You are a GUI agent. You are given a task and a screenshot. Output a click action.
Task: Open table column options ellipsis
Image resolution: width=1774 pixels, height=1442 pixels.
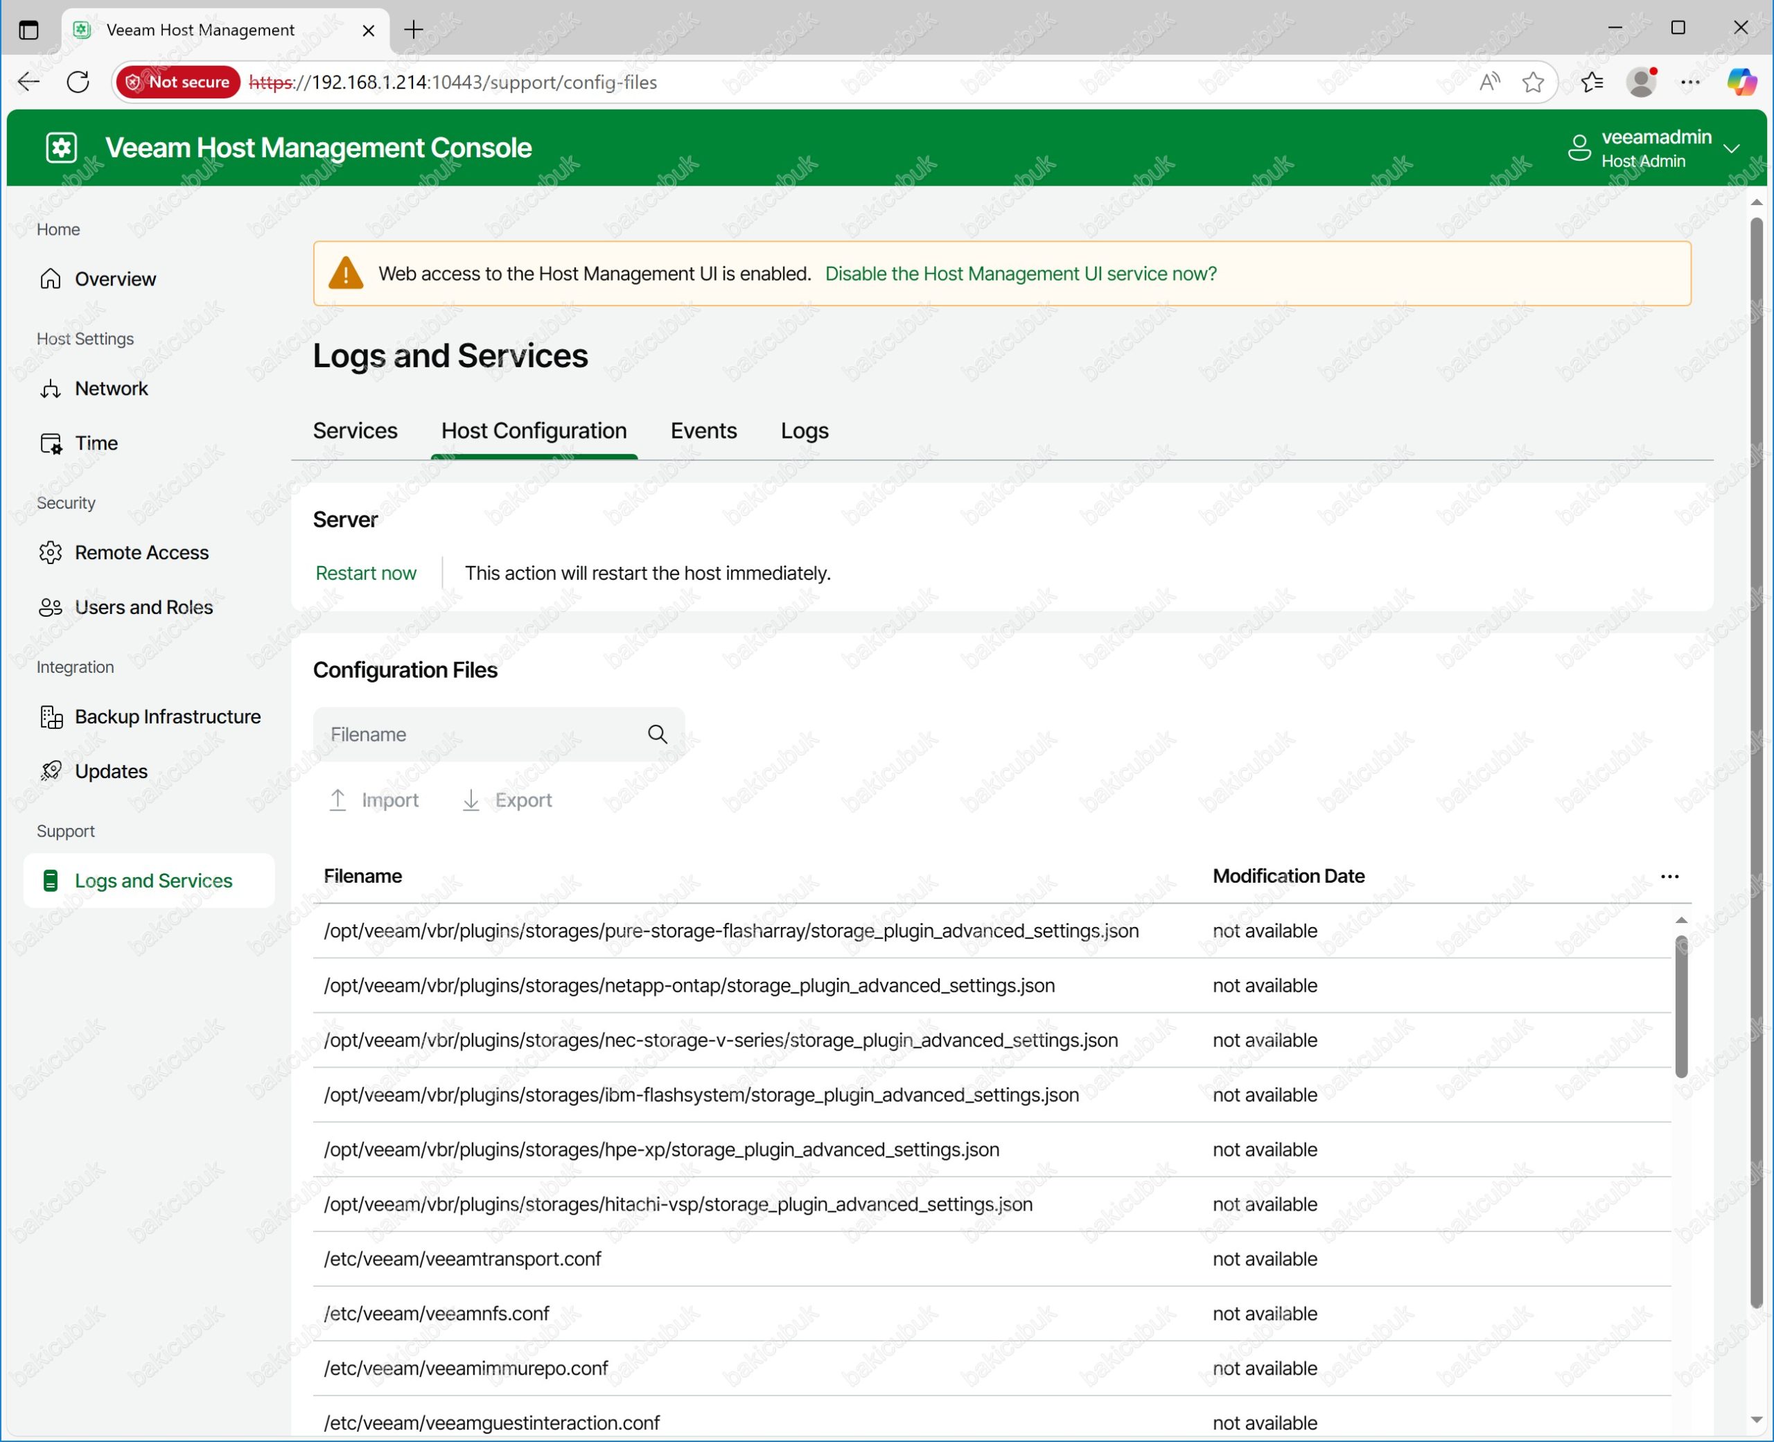tap(1669, 877)
